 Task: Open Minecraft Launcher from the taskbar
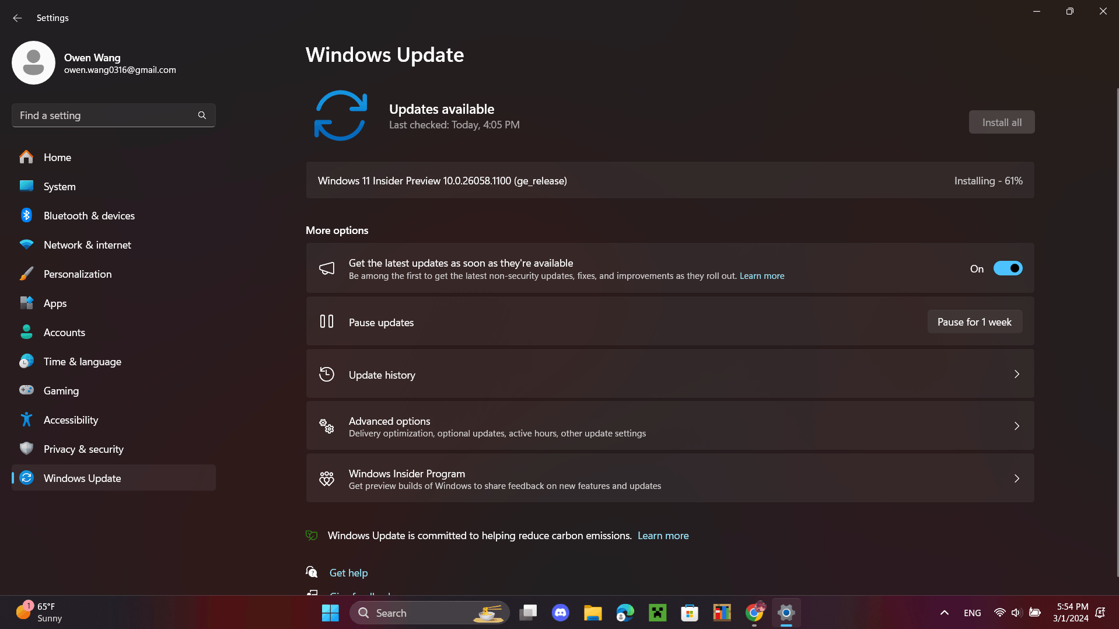[x=656, y=613]
